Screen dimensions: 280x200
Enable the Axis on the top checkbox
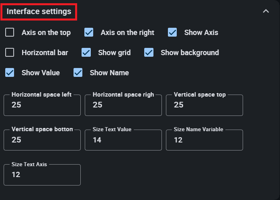point(10,33)
